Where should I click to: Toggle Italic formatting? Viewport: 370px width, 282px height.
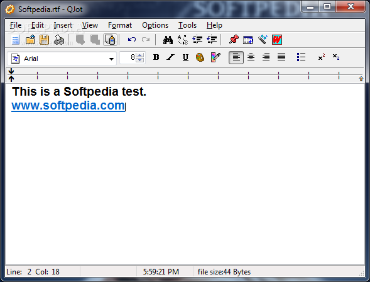170,57
